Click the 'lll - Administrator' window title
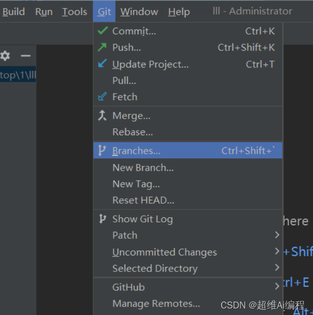Viewport: 313px width, 315px height. coord(252,11)
